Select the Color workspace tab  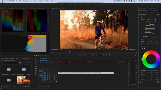tap(69, 5)
